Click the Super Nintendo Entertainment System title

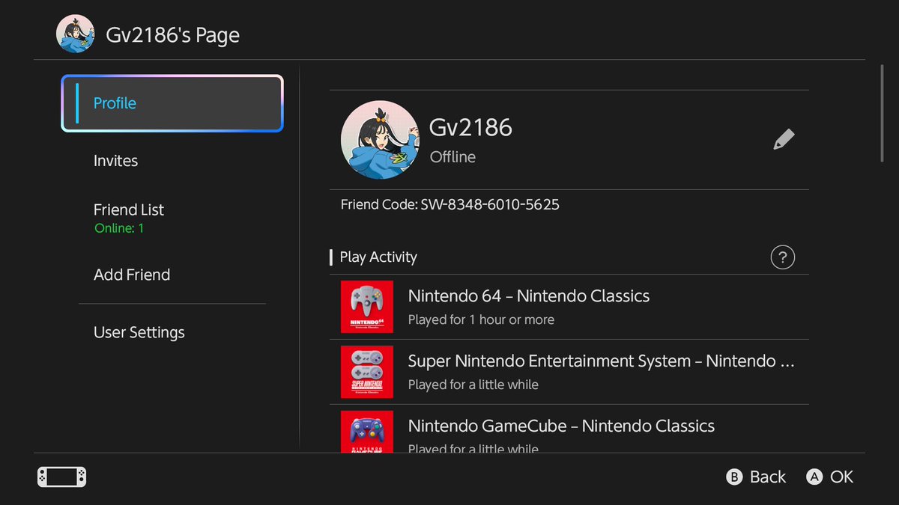601,361
